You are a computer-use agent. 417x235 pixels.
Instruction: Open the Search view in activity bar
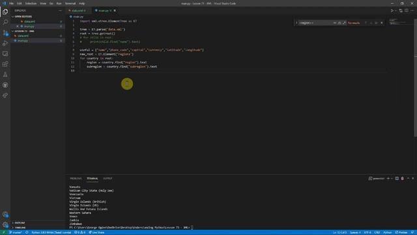coord(5,22)
